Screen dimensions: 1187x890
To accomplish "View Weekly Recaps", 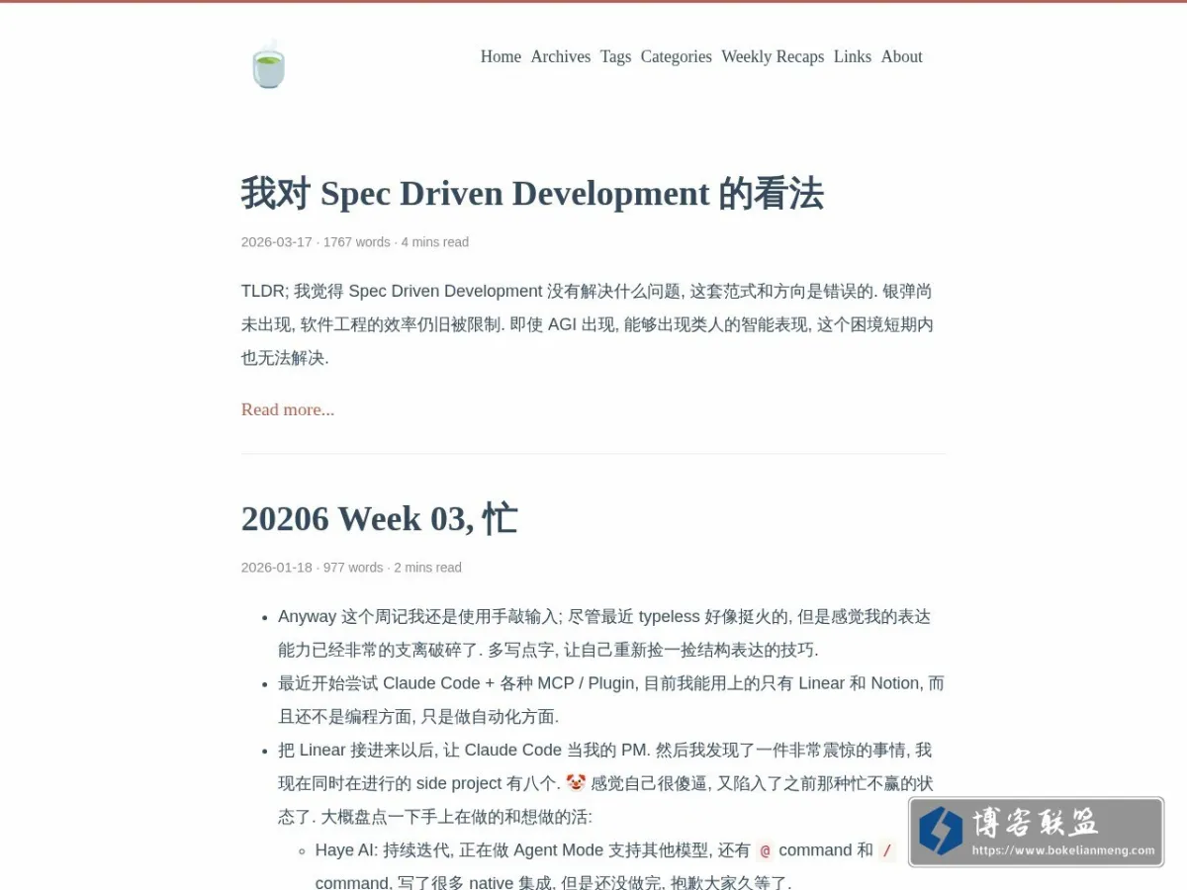I will [773, 56].
